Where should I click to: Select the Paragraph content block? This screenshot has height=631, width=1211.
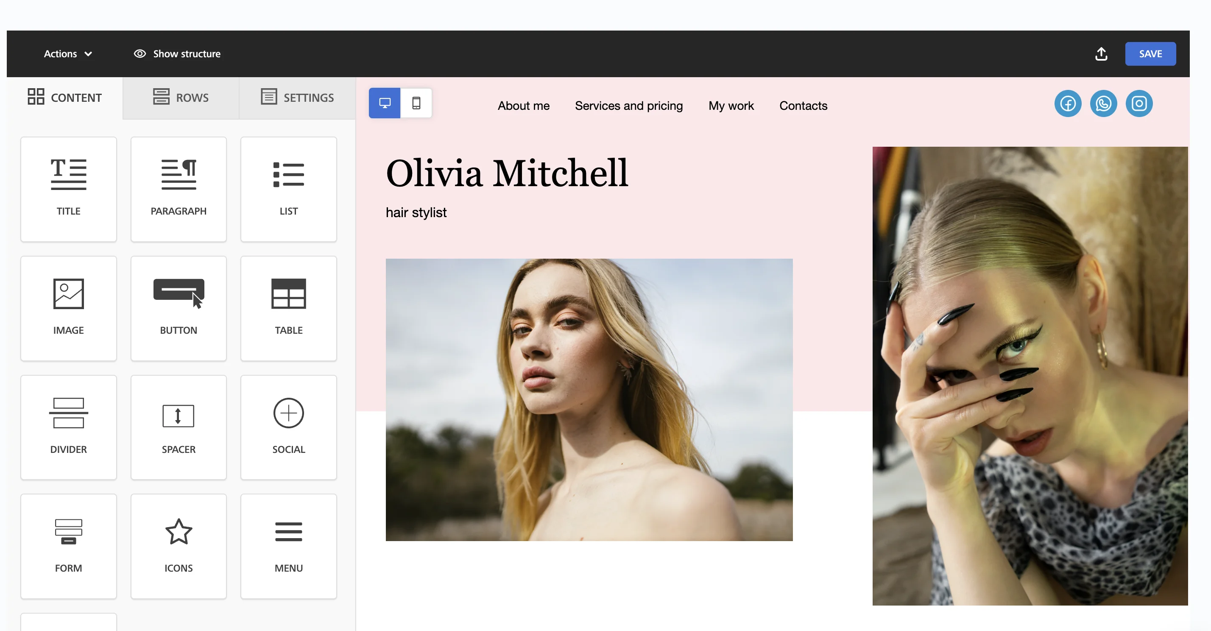178,189
